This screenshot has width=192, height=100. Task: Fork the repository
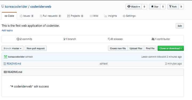(173, 7)
